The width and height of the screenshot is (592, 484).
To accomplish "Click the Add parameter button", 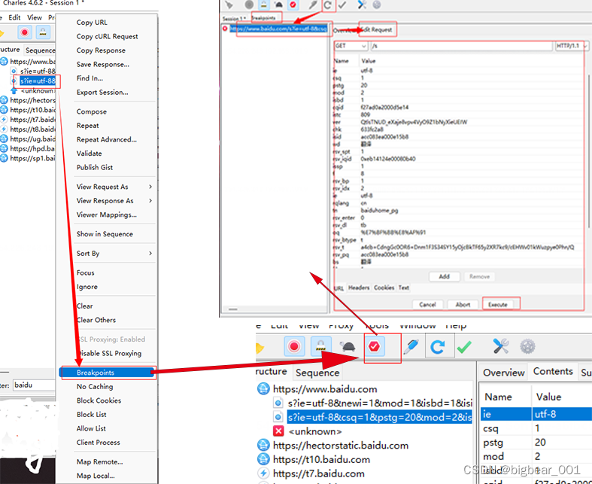I will tap(445, 276).
